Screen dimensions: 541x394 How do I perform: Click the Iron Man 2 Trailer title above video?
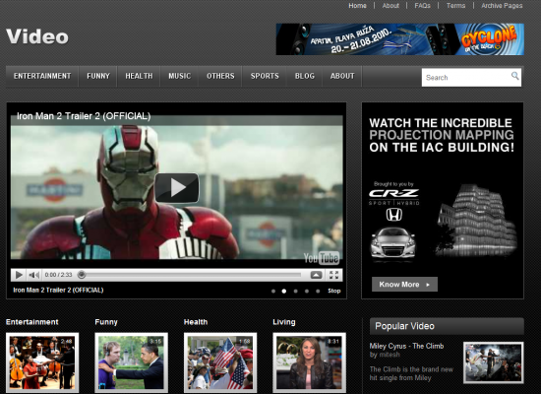tap(84, 116)
